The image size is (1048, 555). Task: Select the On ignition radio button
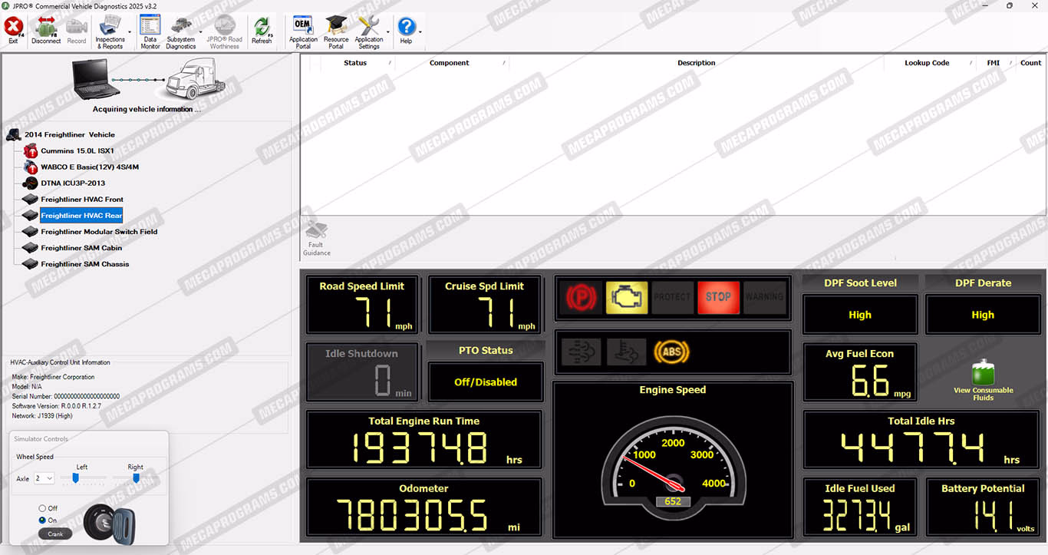click(x=43, y=520)
